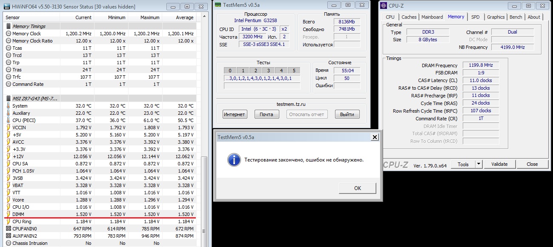Click Sensor column header in HWiNFO
The height and width of the screenshot is (247, 553).
pyautogui.click(x=32, y=17)
